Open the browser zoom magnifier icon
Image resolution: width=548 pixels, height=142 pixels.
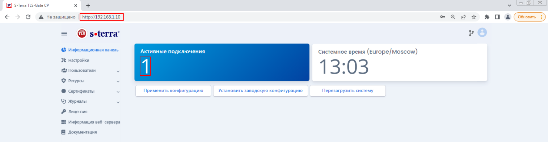click(x=453, y=17)
